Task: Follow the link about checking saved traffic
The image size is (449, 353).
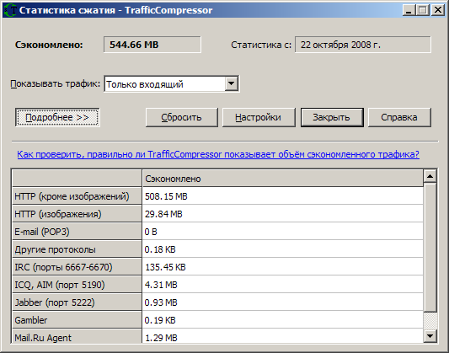Action: coord(218,154)
